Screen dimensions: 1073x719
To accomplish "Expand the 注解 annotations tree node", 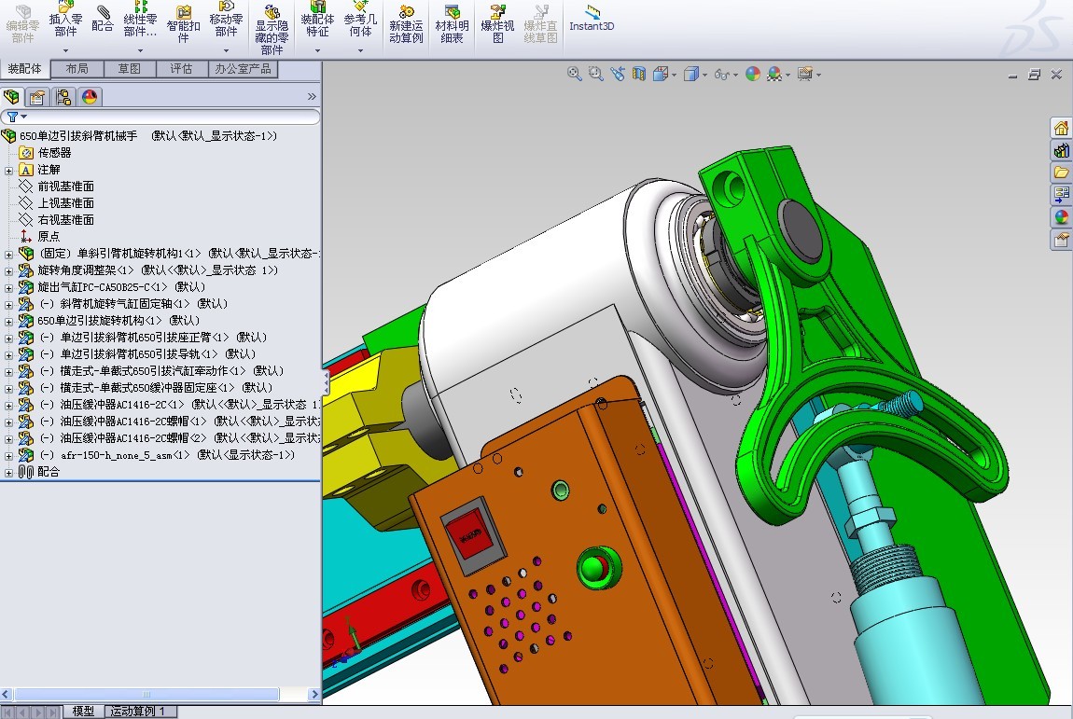I will [x=9, y=170].
